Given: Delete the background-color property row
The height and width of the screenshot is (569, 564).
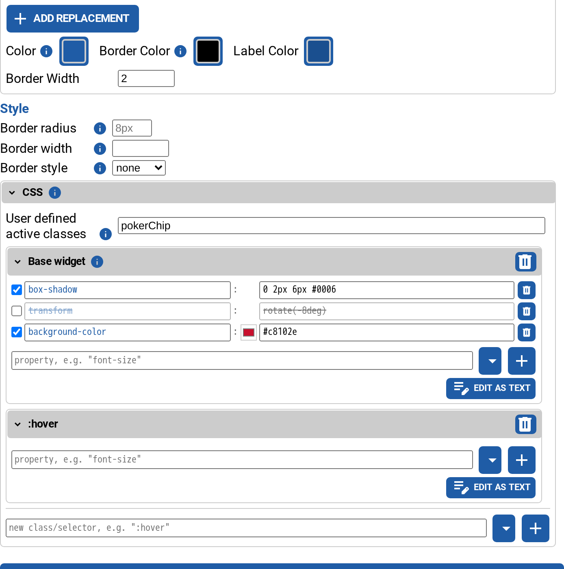Looking at the screenshot, I should 527,332.
